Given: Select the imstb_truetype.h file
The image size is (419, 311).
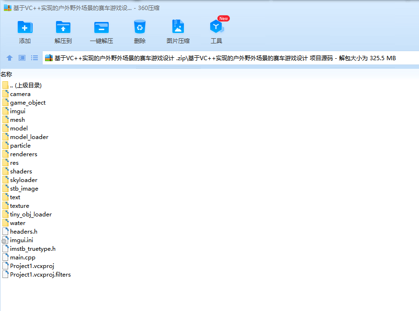Looking at the screenshot, I should pos(29,249).
